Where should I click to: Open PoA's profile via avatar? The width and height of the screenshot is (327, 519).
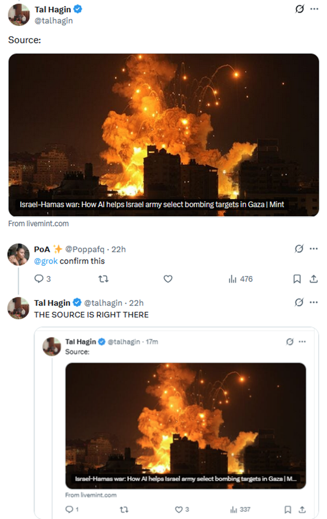pos(18,254)
